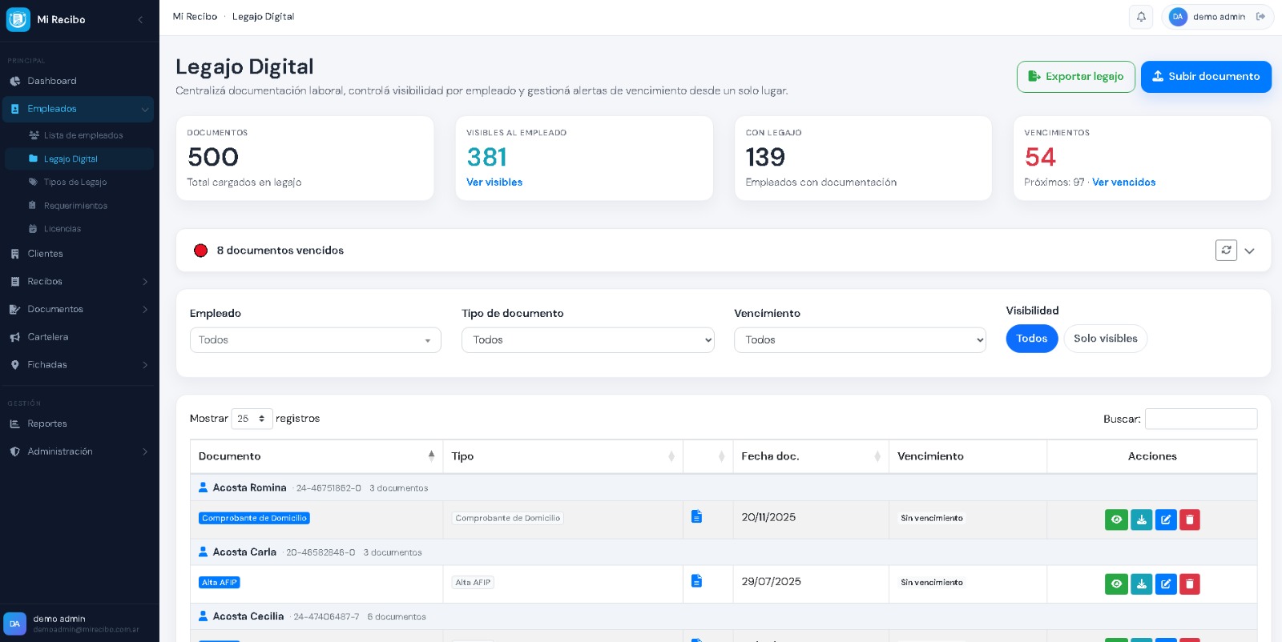Screen dimensions: 1282x642
Task: Select the Todos visibility filter
Action: [x=1031, y=339]
